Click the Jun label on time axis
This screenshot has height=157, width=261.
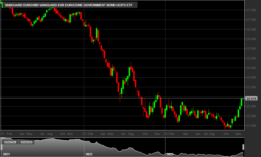point(198,134)
